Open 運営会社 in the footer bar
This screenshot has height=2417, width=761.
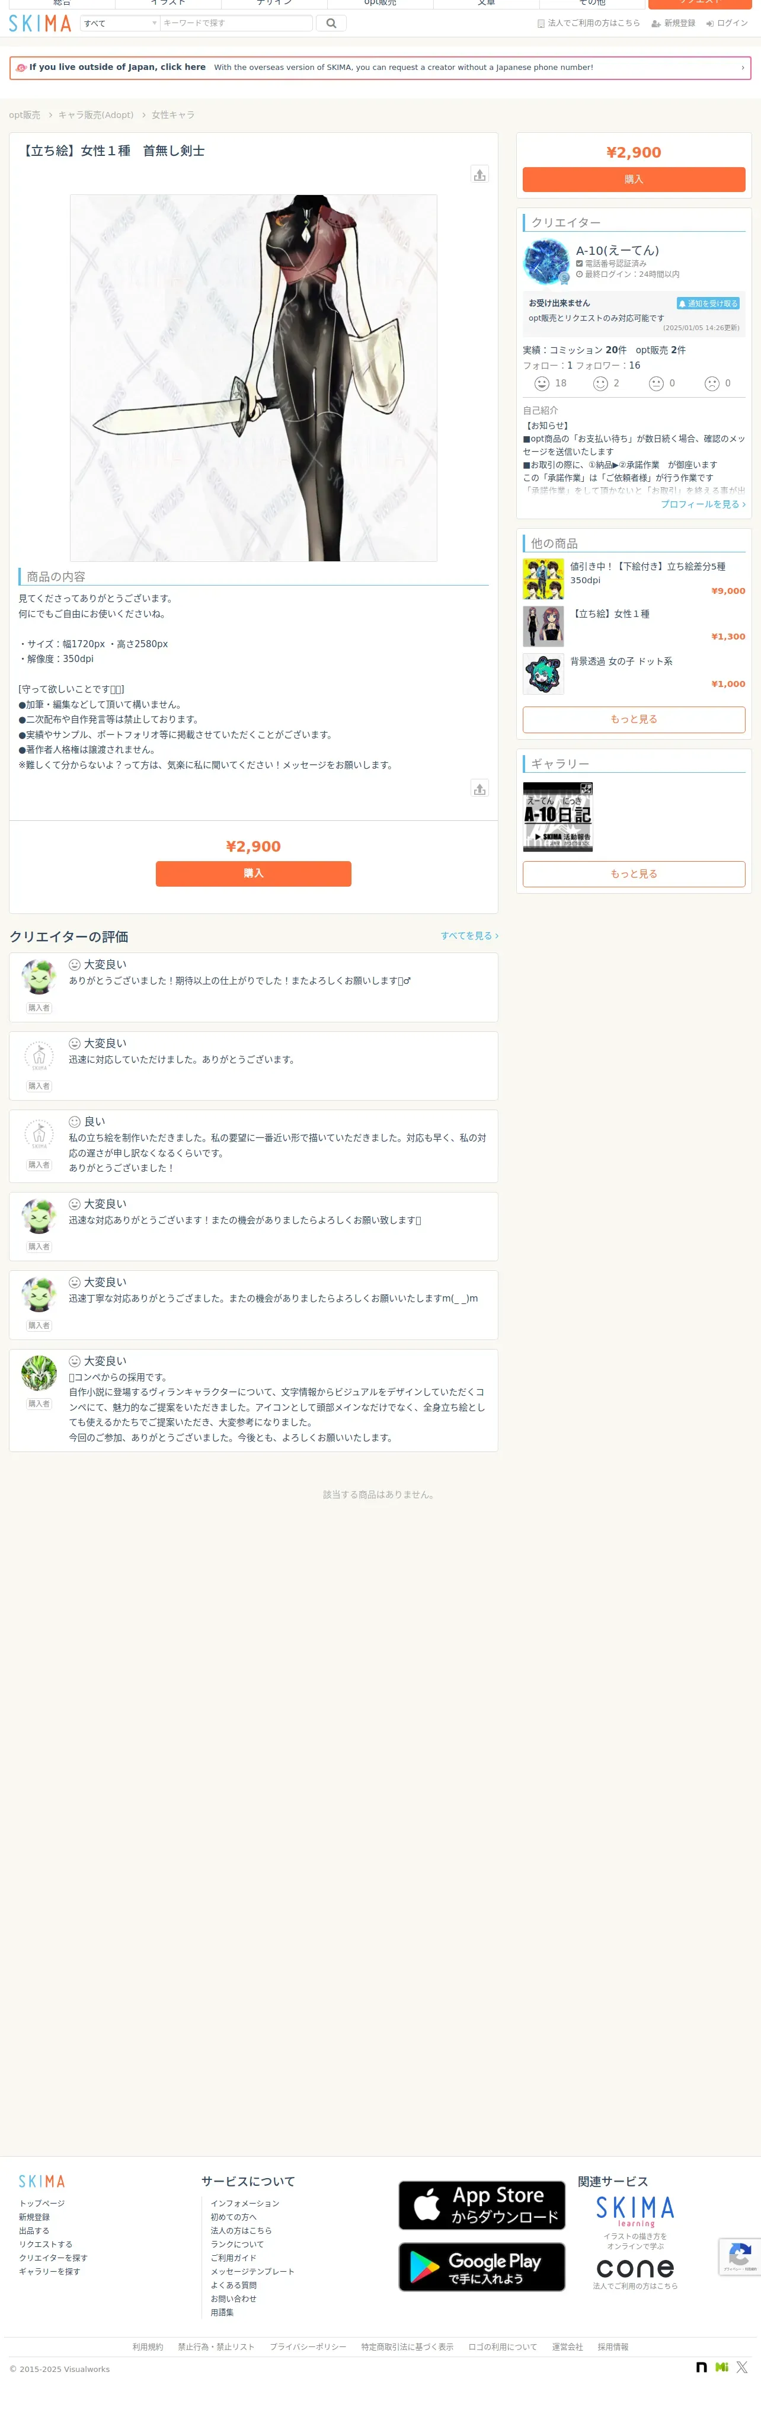(x=567, y=2346)
